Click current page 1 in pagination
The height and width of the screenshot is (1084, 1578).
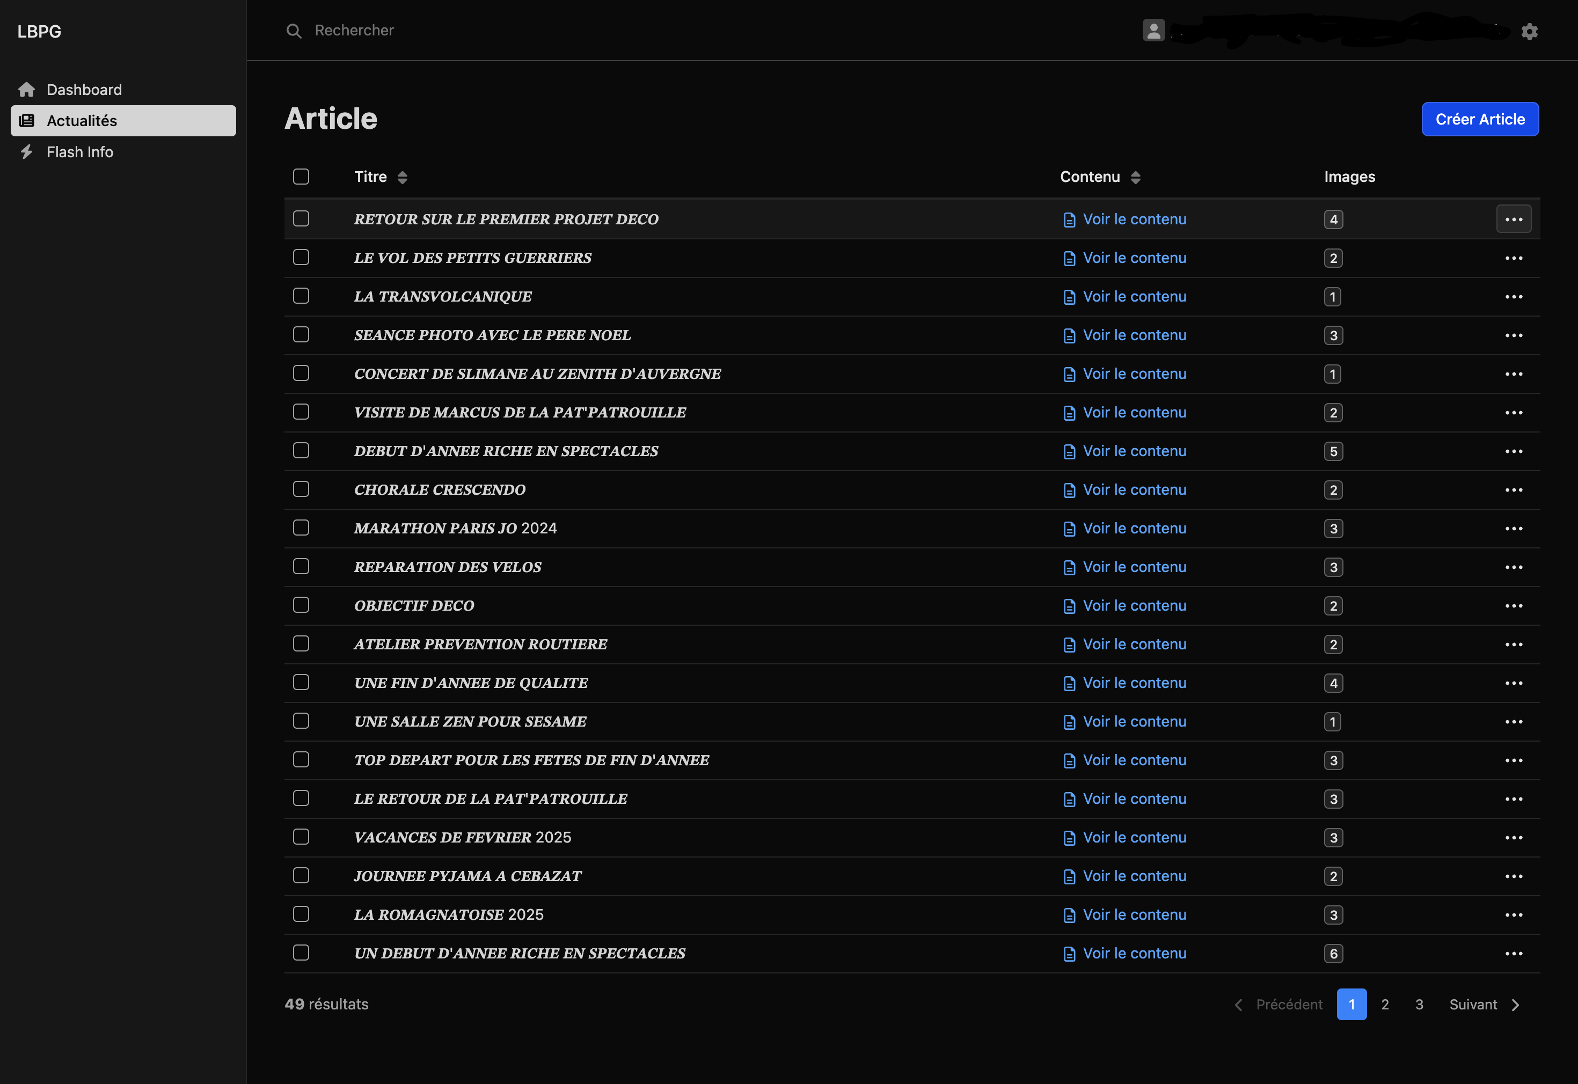[x=1351, y=1005]
